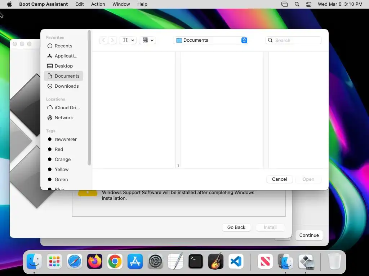Open News app from the Dock

(265, 261)
